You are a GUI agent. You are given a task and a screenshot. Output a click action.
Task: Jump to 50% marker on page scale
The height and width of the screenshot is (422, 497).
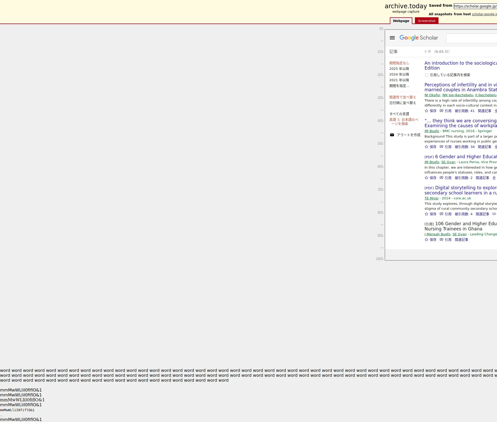coord(380,143)
